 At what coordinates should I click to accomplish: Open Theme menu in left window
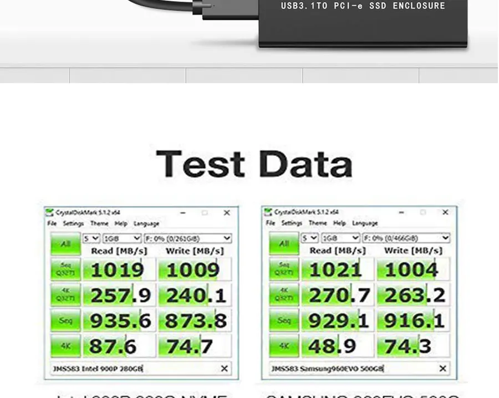[99, 223]
